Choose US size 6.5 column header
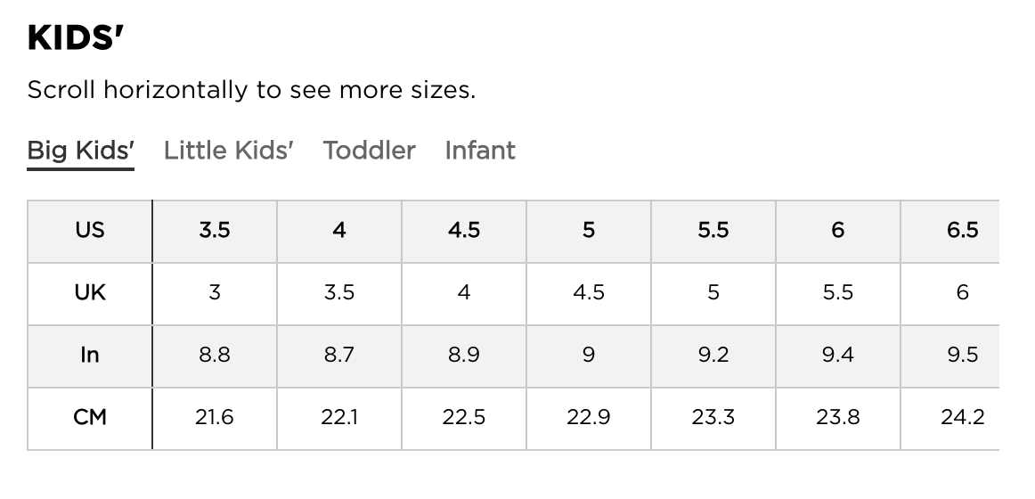 pos(962,231)
